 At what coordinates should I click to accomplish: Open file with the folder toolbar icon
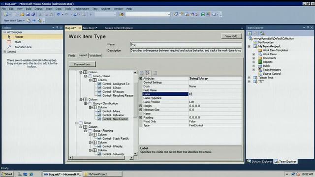(x=22, y=14)
